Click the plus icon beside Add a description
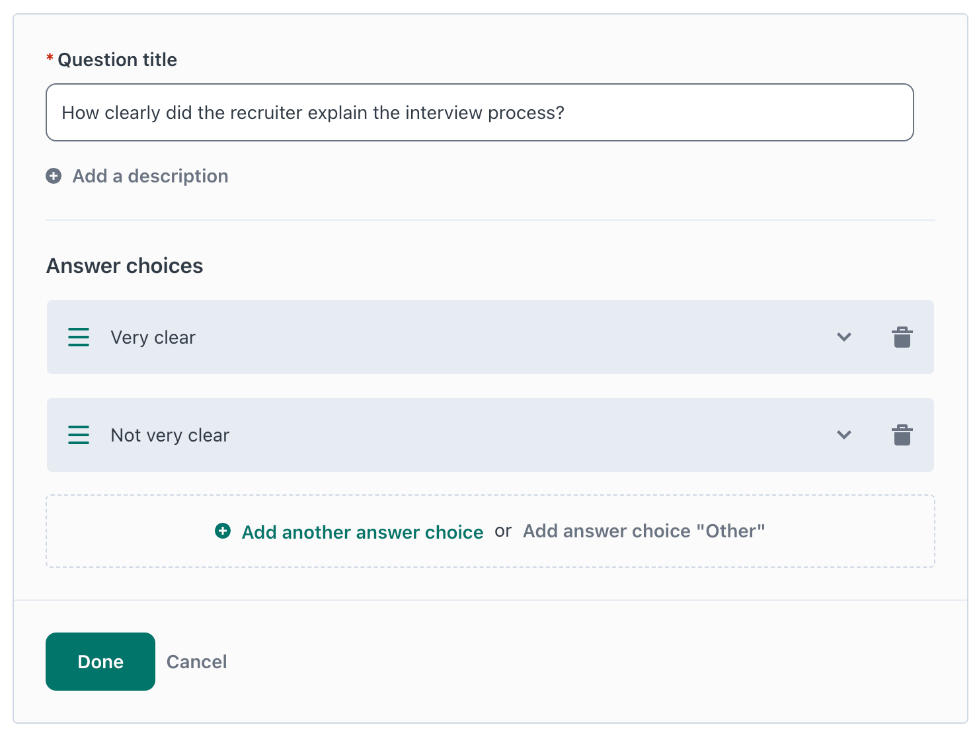The height and width of the screenshot is (731, 977). pos(54,176)
